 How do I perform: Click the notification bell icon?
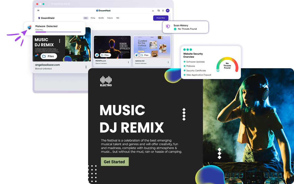(x=163, y=11)
